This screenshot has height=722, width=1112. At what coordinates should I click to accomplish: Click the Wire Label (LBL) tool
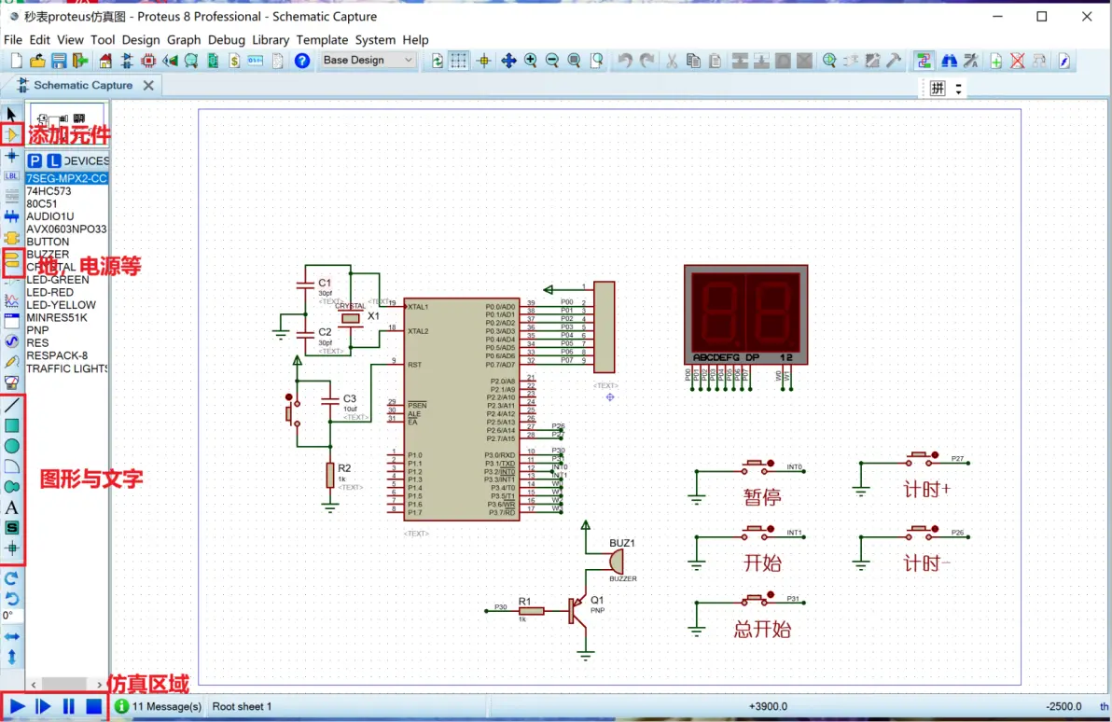(x=12, y=175)
